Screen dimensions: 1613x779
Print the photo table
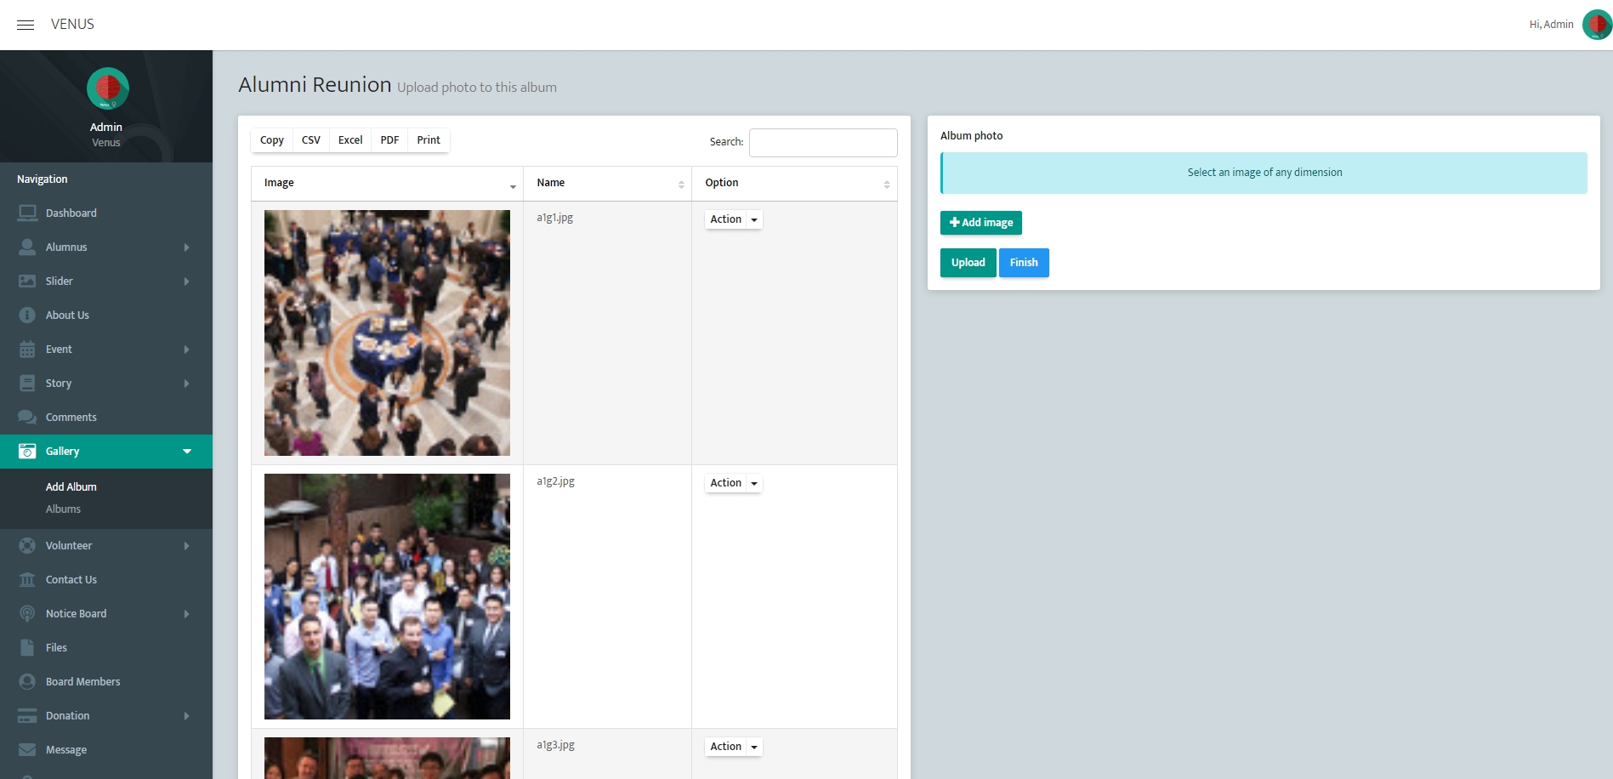point(429,140)
